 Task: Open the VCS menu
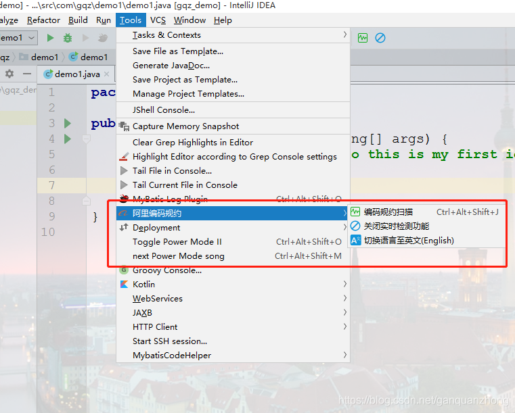158,20
